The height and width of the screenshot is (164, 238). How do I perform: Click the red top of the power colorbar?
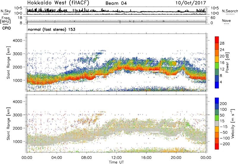click(x=217, y=40)
